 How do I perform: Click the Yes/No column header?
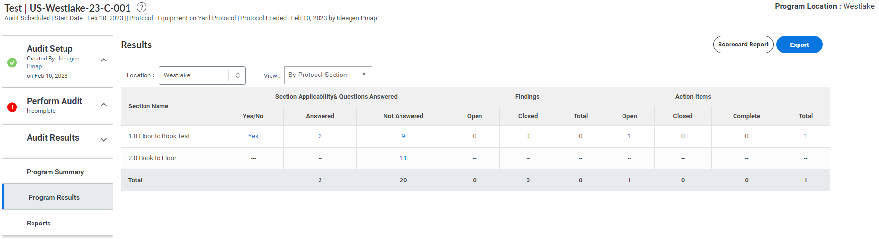253,116
